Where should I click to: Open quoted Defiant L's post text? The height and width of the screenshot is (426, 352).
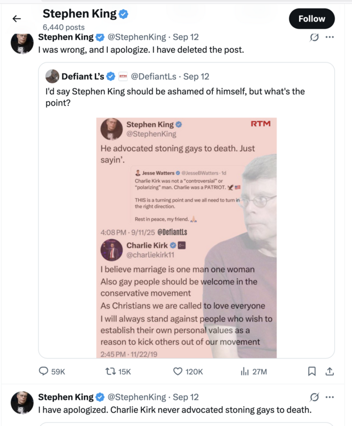click(x=175, y=97)
